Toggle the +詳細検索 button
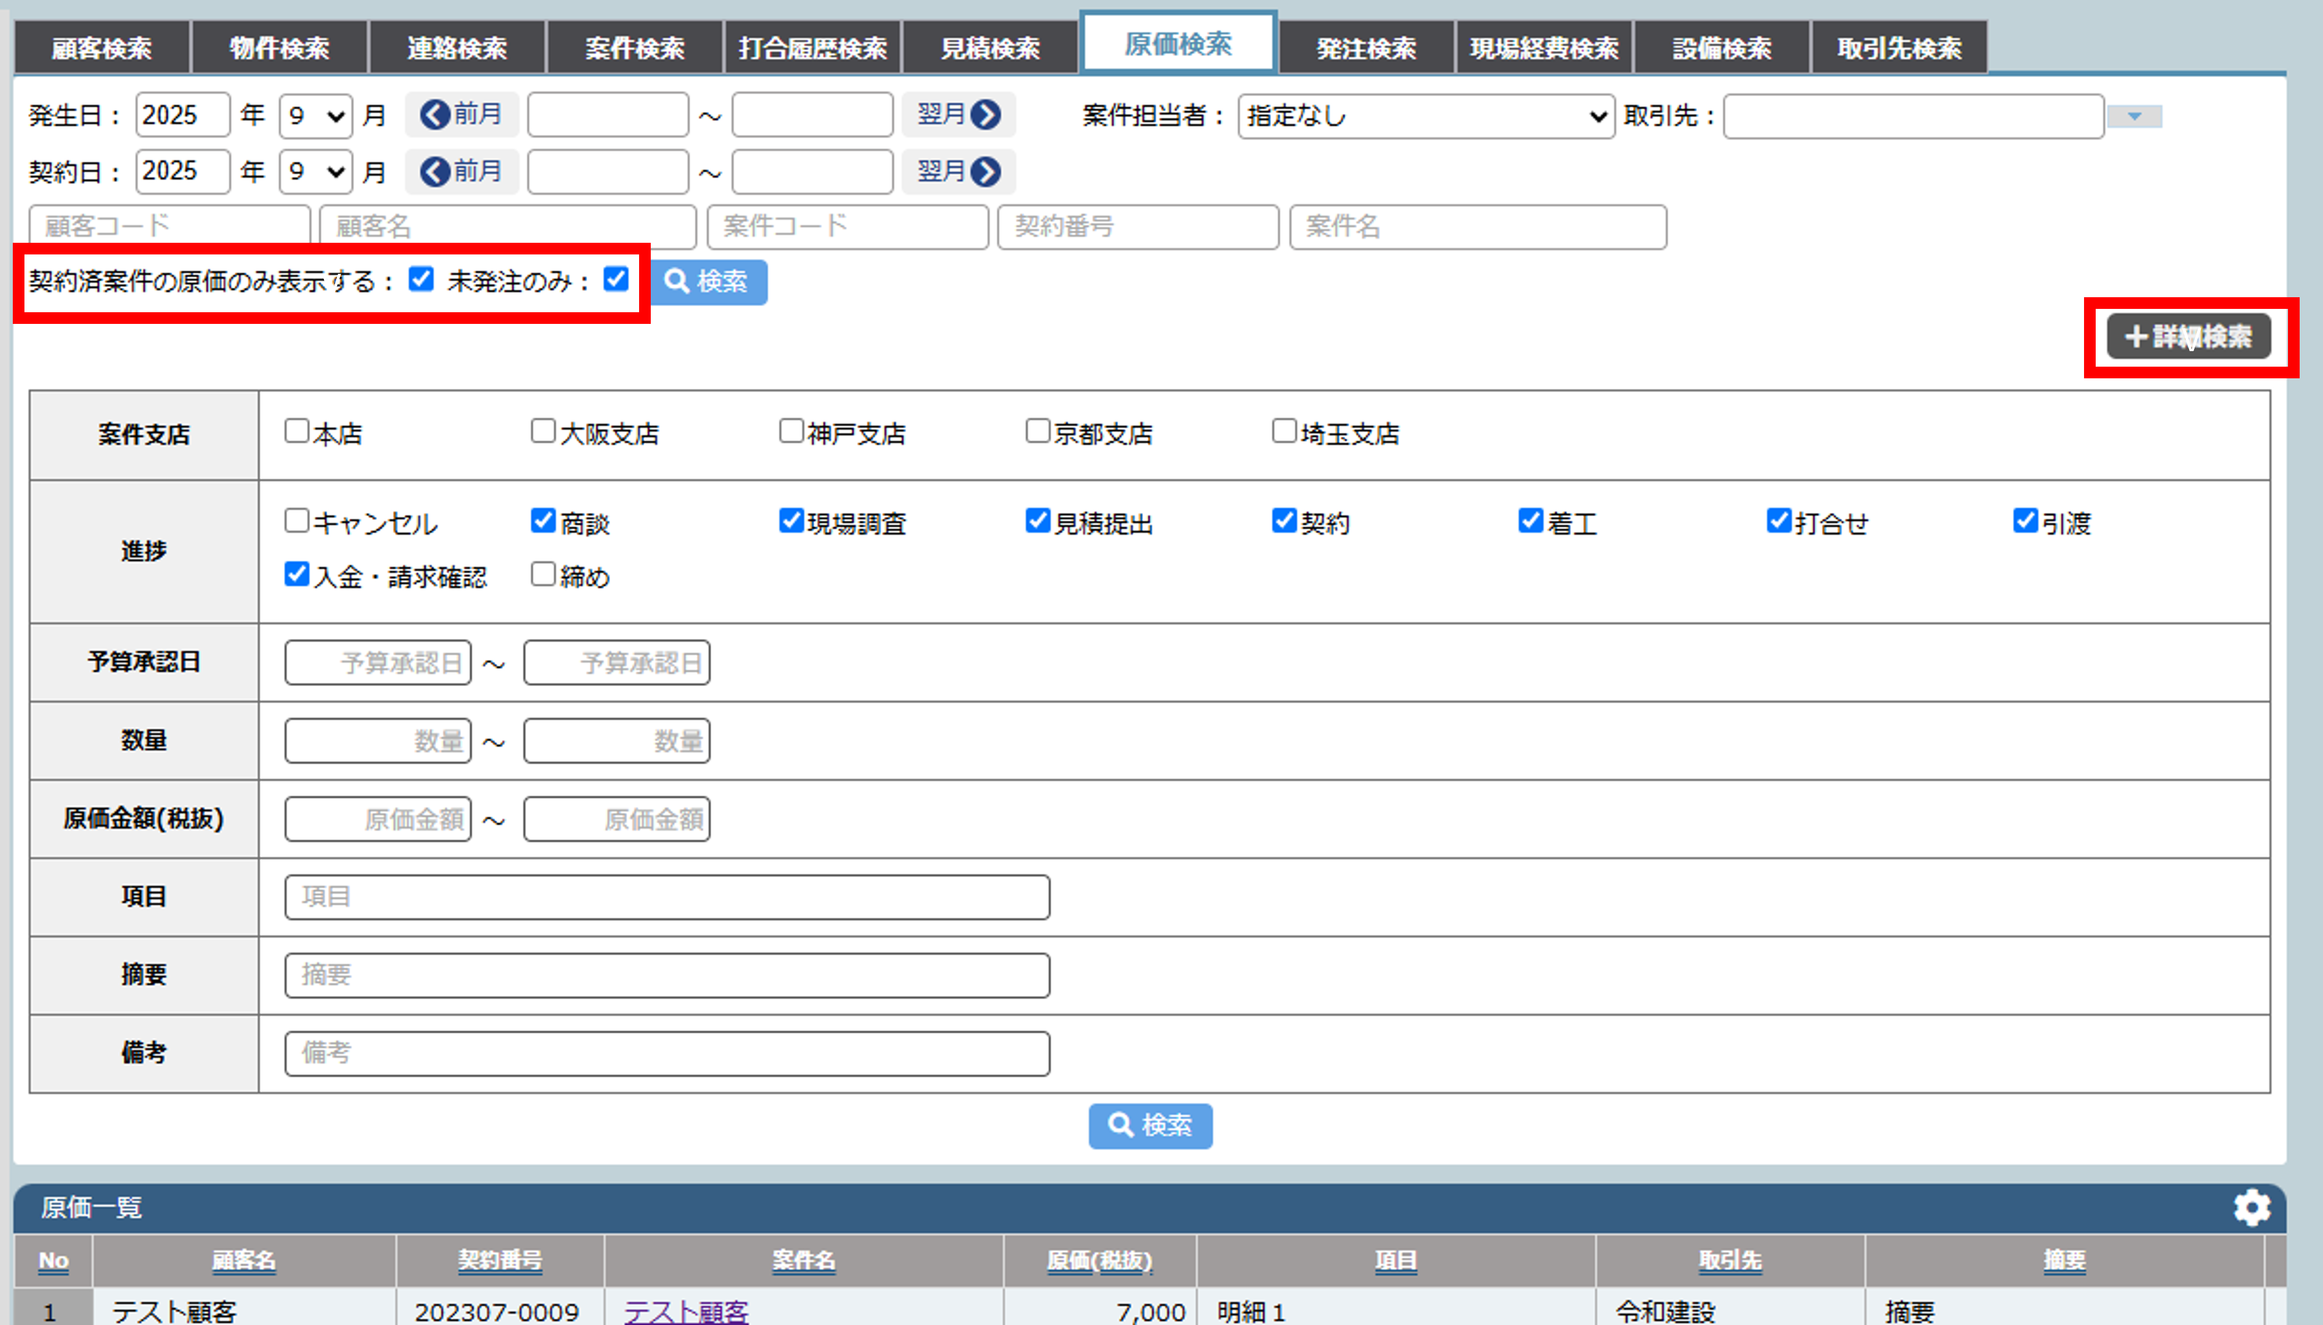This screenshot has width=2323, height=1325. tap(2189, 337)
